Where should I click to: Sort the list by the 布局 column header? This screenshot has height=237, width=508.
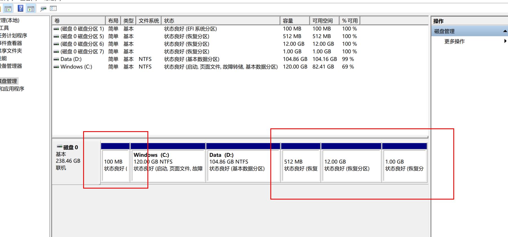[x=113, y=21]
